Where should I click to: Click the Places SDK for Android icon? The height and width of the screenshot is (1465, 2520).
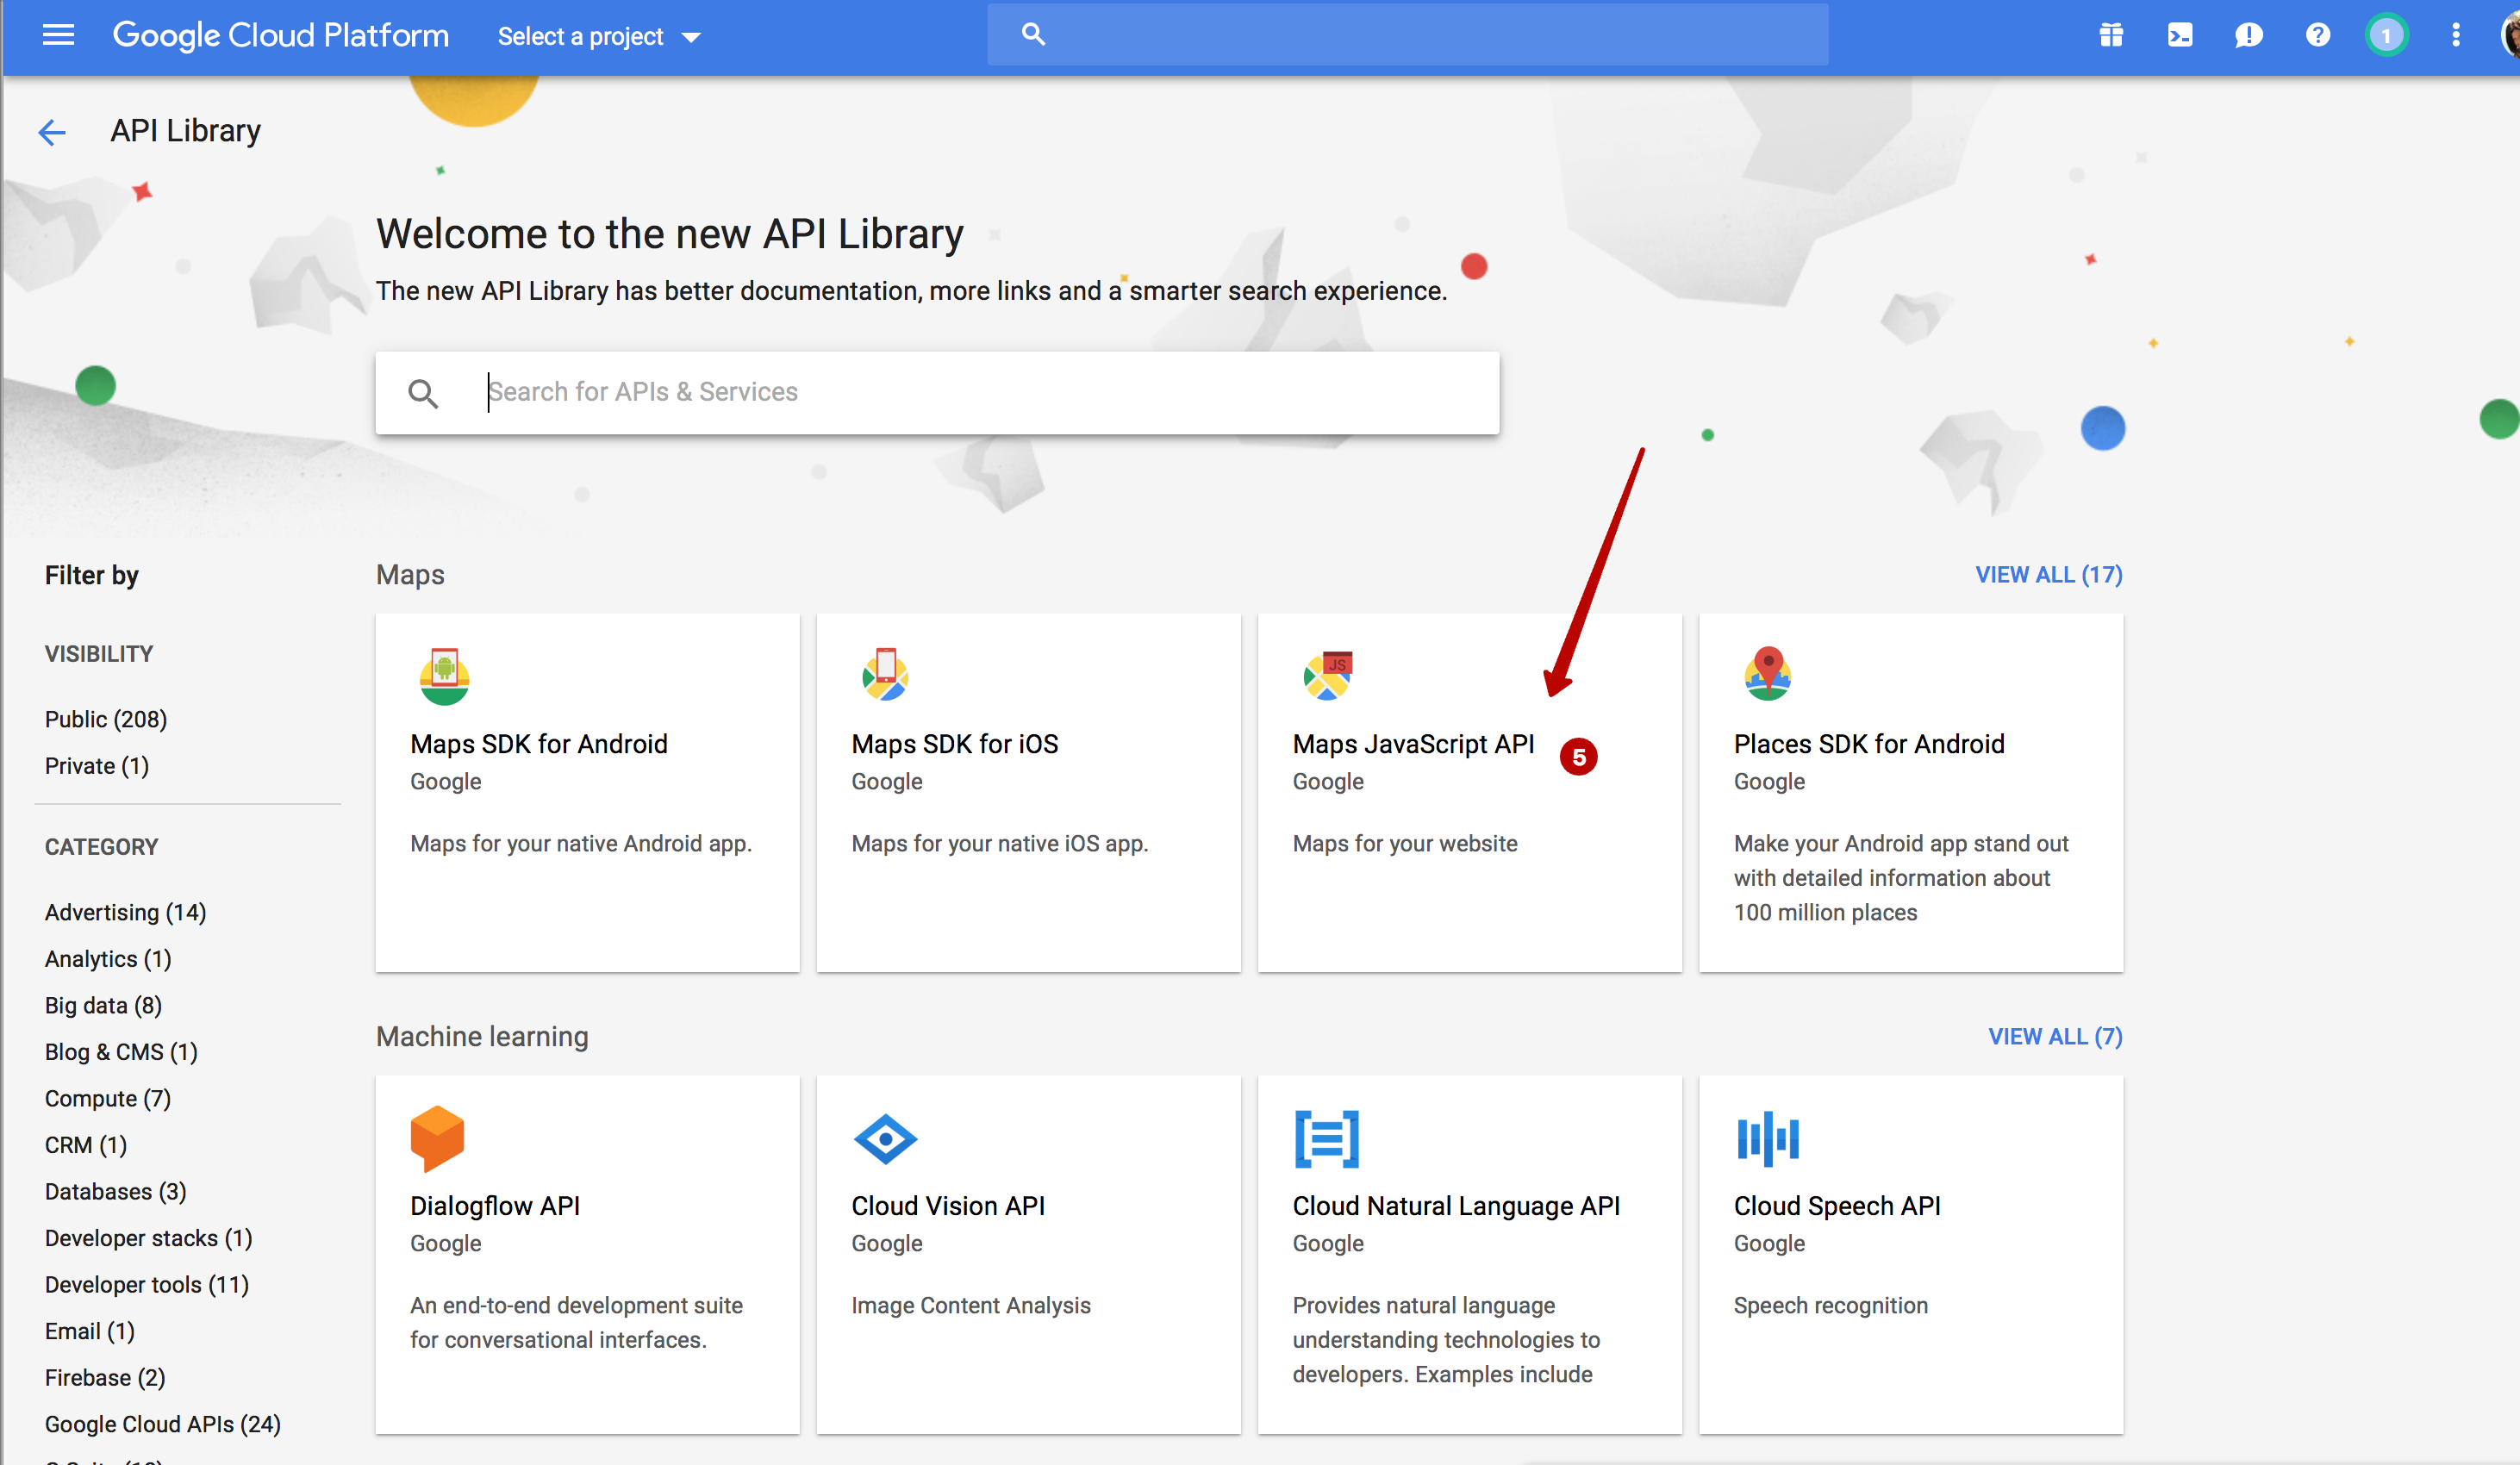pyautogui.click(x=1768, y=674)
